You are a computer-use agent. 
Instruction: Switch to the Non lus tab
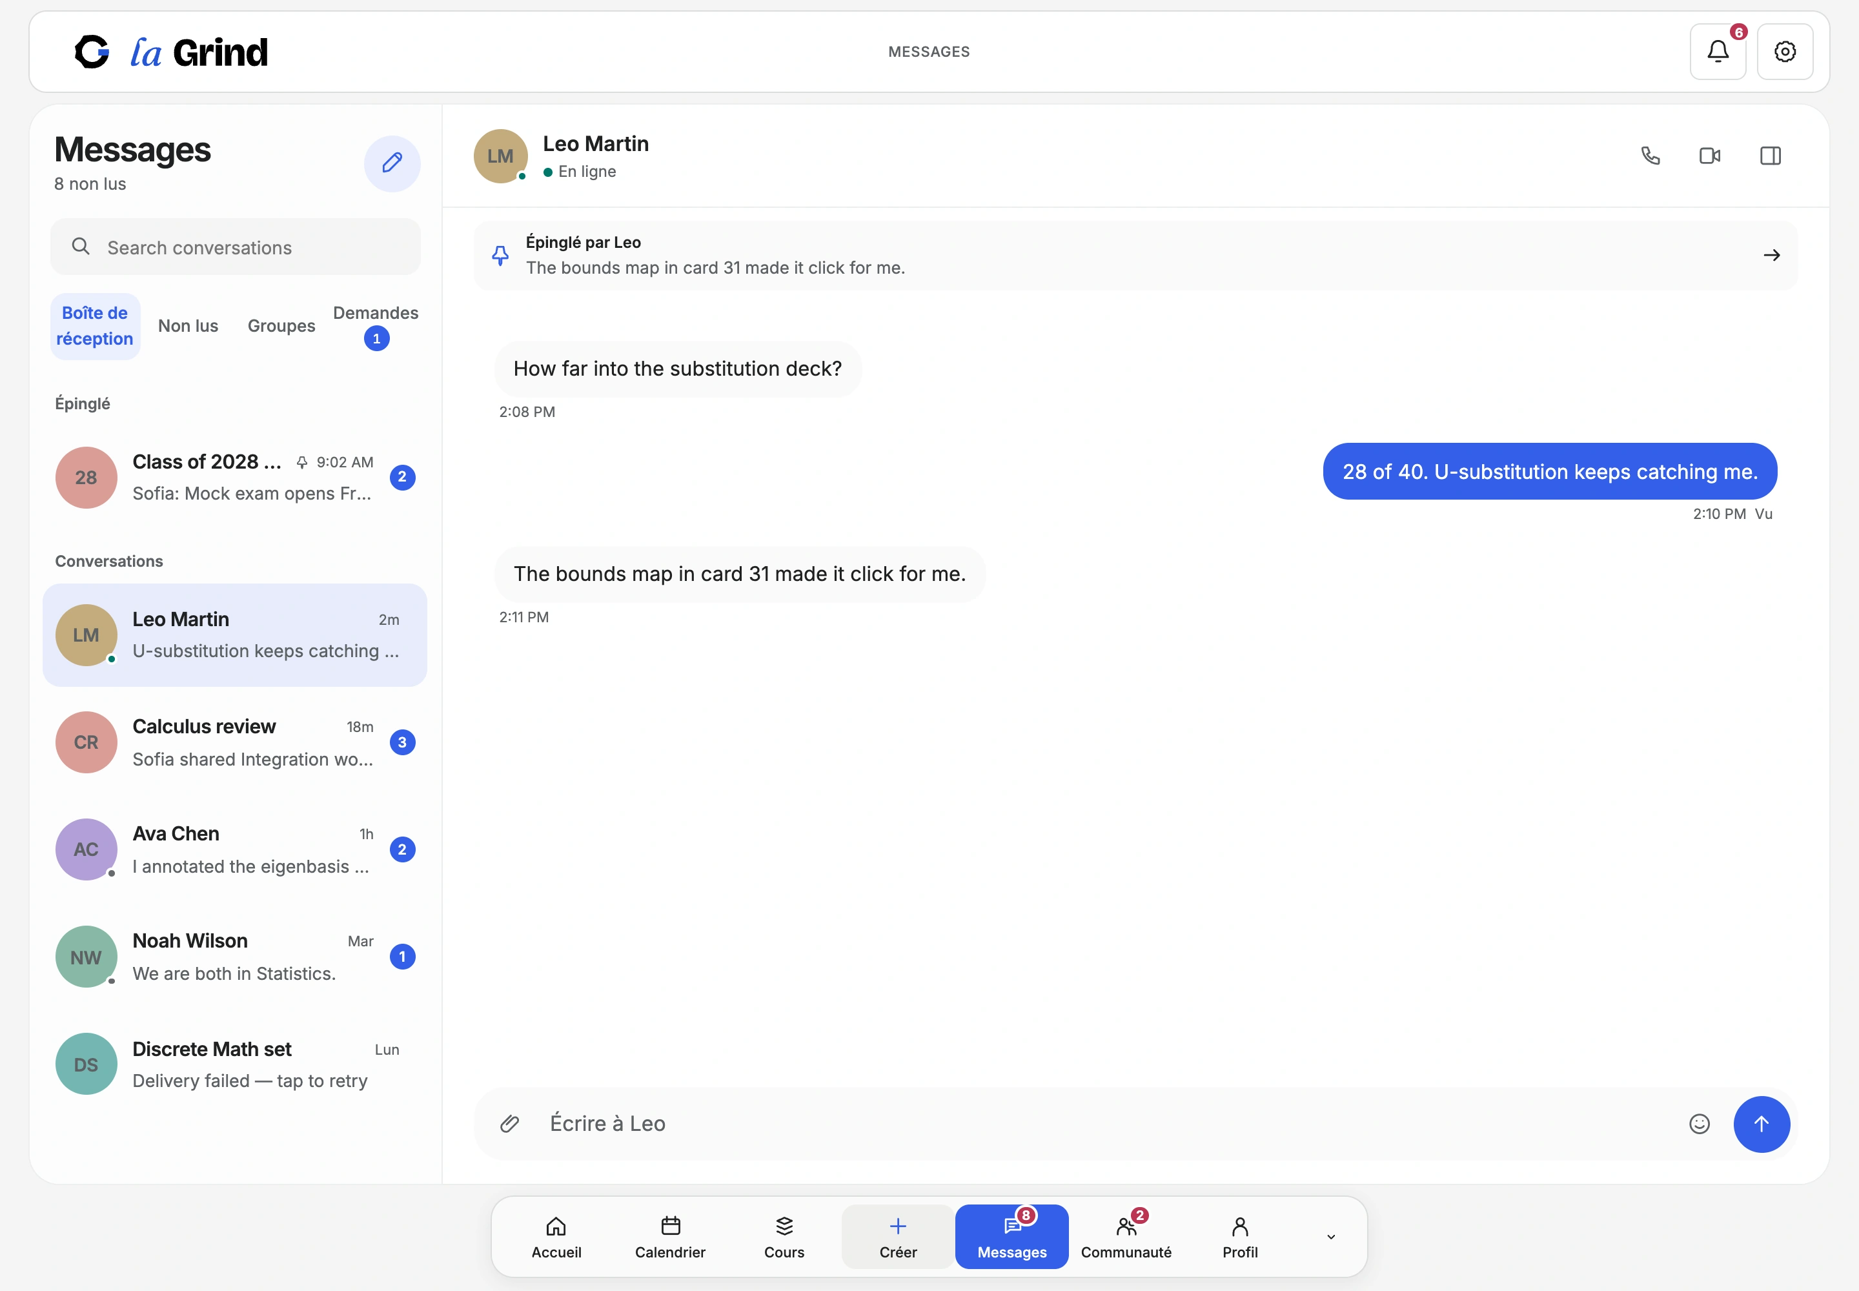coord(188,326)
